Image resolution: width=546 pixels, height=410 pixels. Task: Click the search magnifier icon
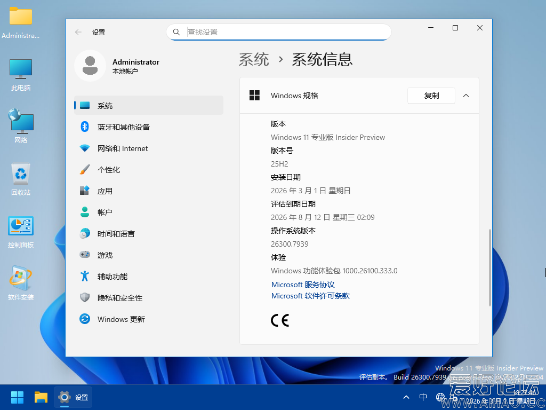(x=176, y=32)
